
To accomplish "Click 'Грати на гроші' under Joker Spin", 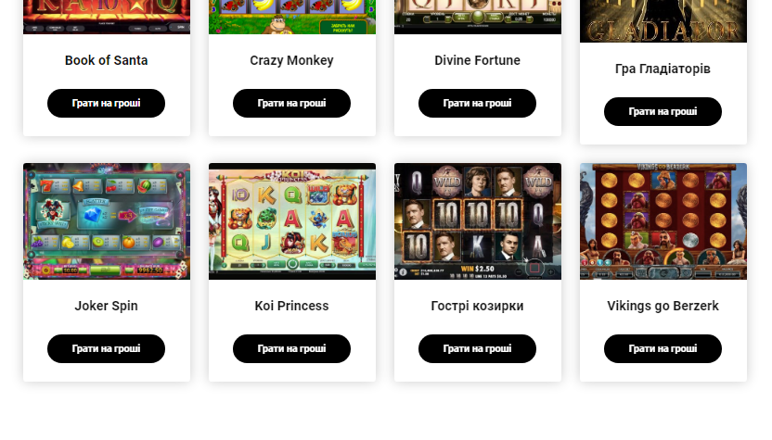I will 107,349.
